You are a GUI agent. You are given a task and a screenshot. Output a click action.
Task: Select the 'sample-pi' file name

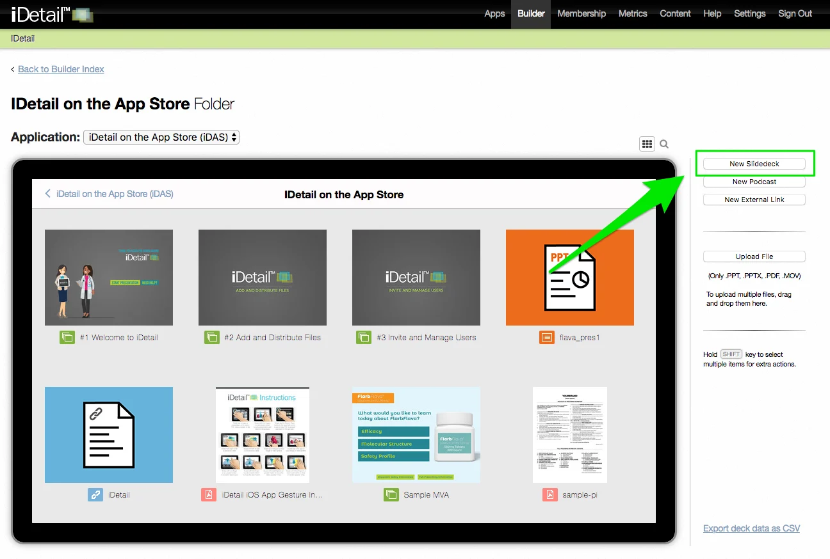click(580, 494)
